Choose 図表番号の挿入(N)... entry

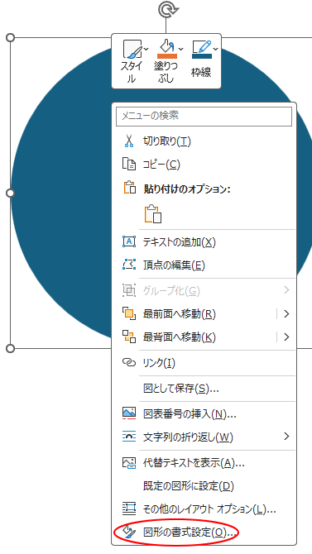click(x=190, y=414)
